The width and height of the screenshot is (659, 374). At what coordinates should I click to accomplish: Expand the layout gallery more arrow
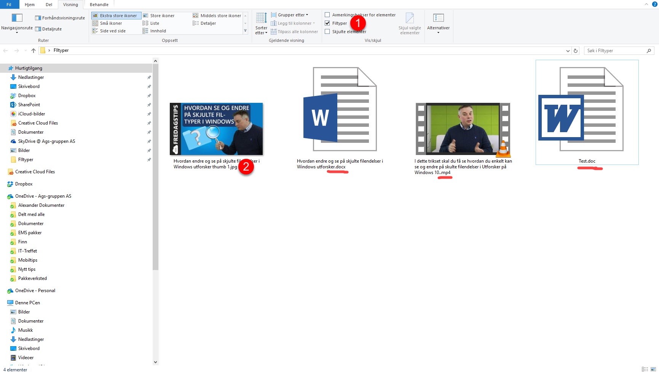[x=245, y=31]
